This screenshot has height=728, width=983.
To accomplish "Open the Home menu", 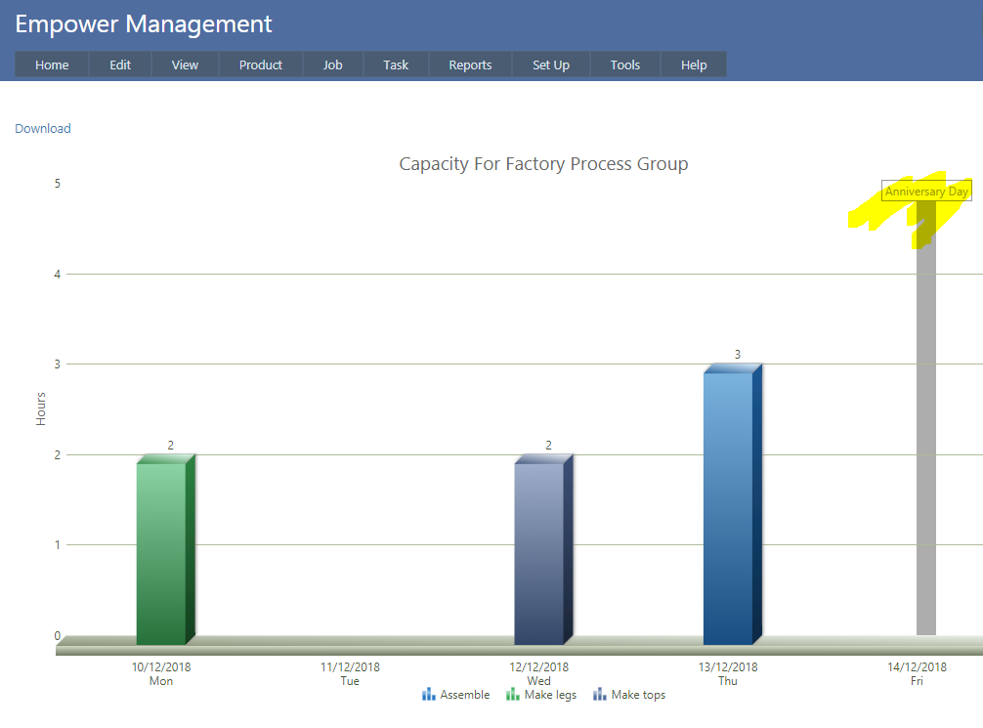I will [52, 64].
